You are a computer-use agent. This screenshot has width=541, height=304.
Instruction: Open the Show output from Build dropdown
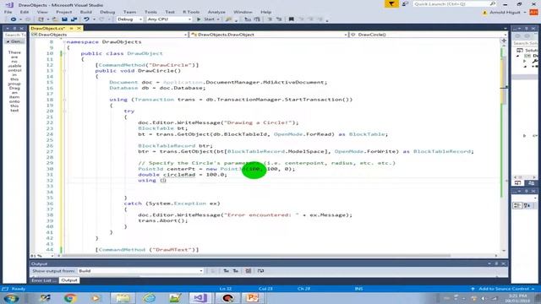[x=140, y=271]
